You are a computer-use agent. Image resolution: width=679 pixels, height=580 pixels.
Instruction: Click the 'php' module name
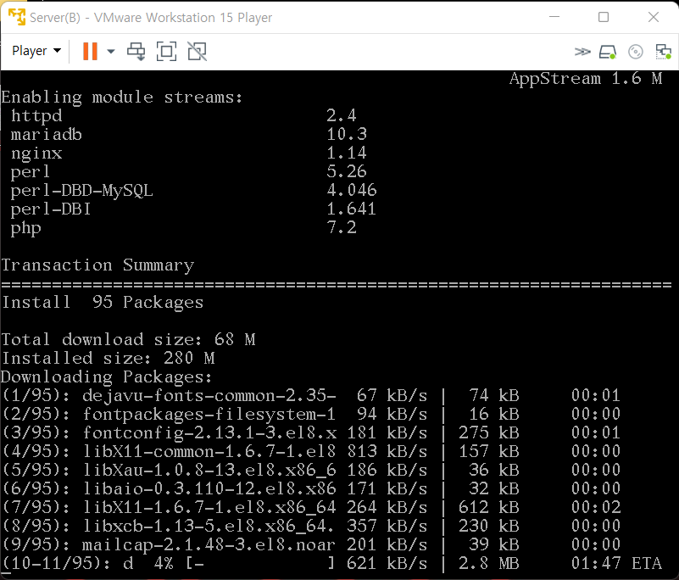[x=26, y=229]
